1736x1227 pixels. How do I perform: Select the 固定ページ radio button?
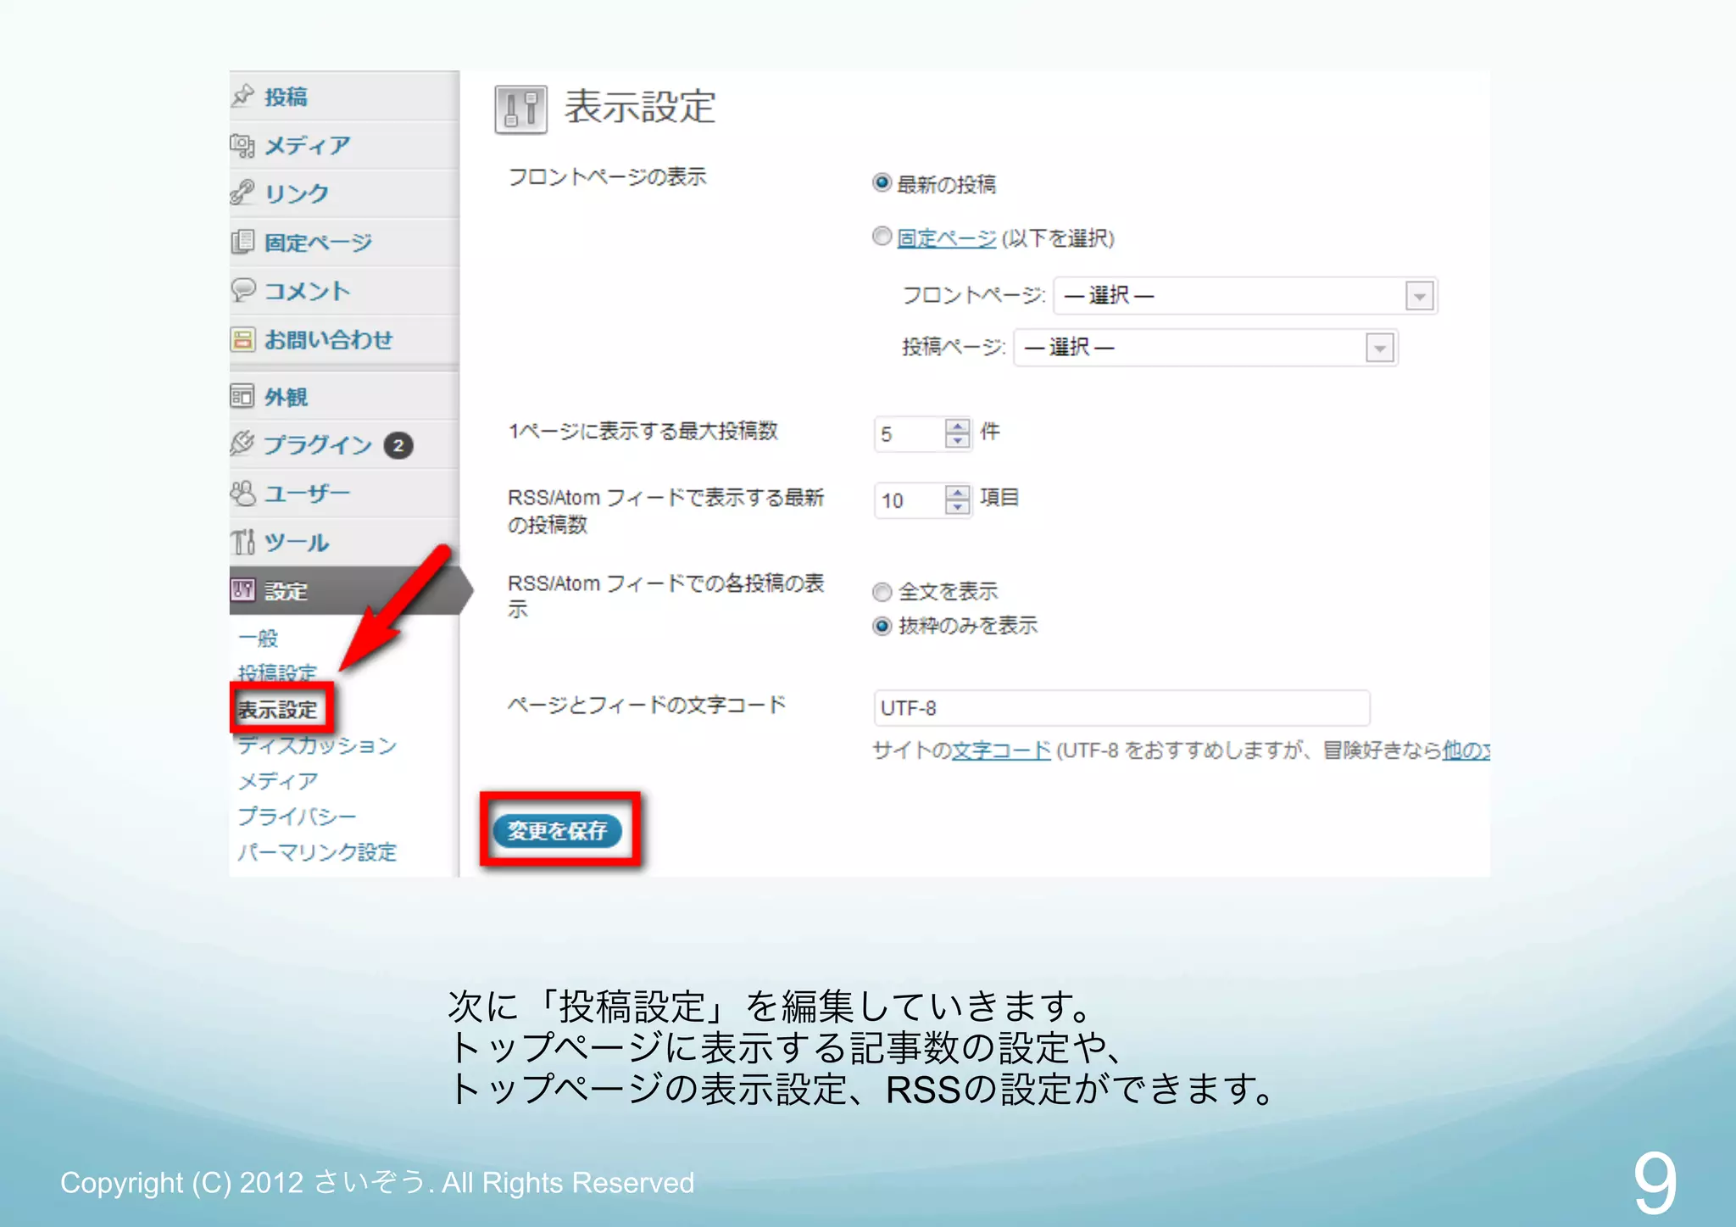[882, 236]
